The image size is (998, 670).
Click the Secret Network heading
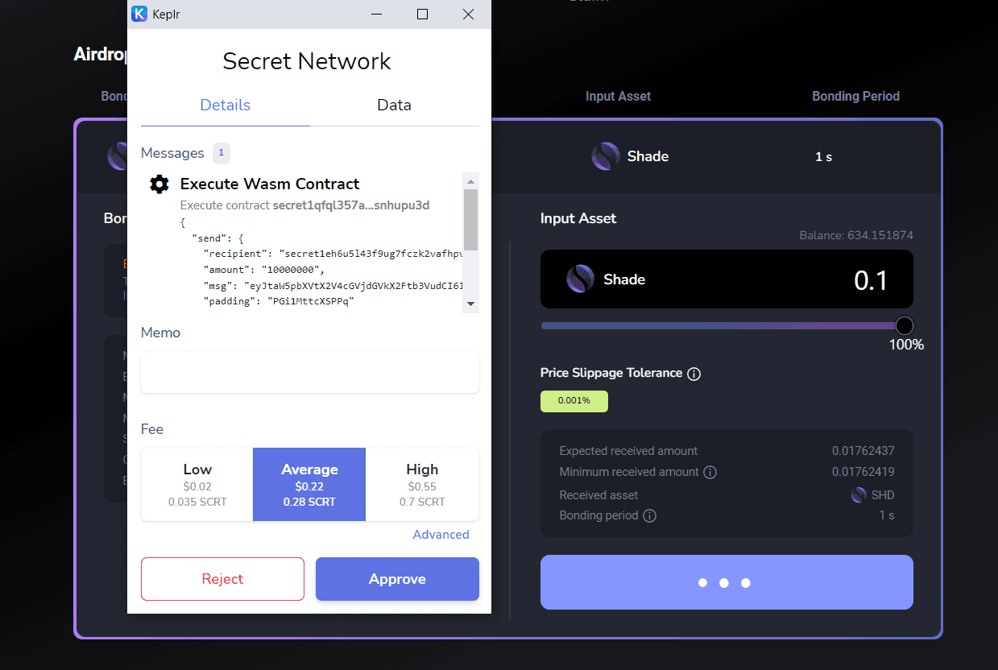click(x=307, y=61)
